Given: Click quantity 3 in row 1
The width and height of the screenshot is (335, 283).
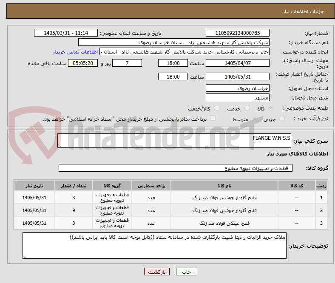Looking at the screenshot, I should click(x=74, y=198).
